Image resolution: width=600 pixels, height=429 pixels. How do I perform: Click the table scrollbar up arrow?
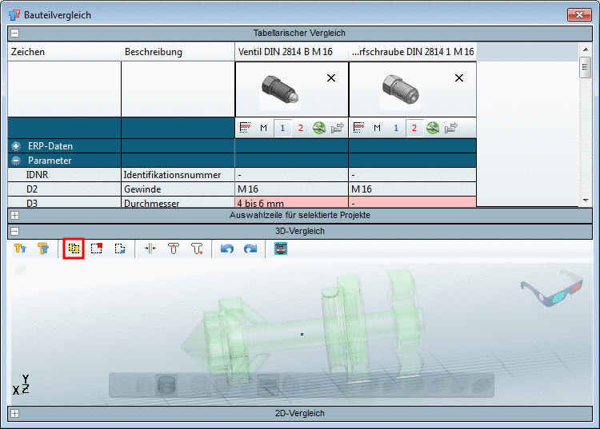[586, 50]
